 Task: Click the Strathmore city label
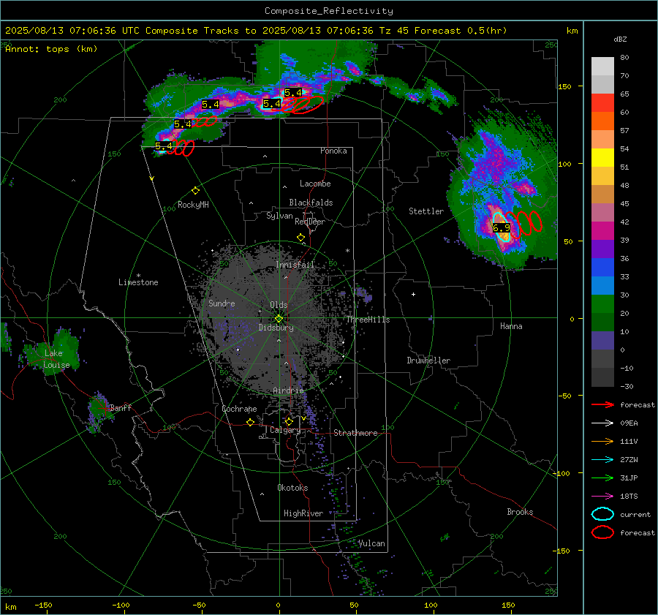355,433
